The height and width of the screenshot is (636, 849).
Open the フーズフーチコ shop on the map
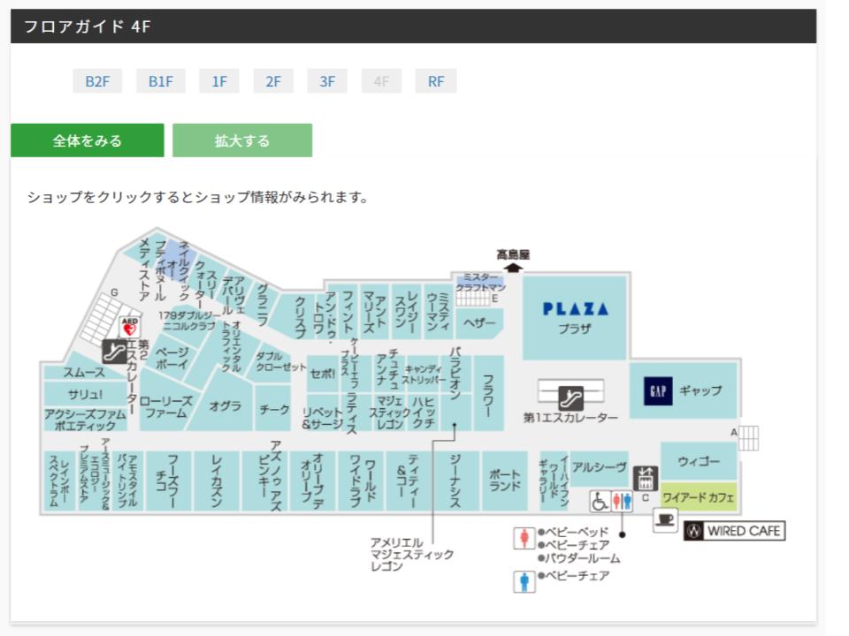coord(167,481)
